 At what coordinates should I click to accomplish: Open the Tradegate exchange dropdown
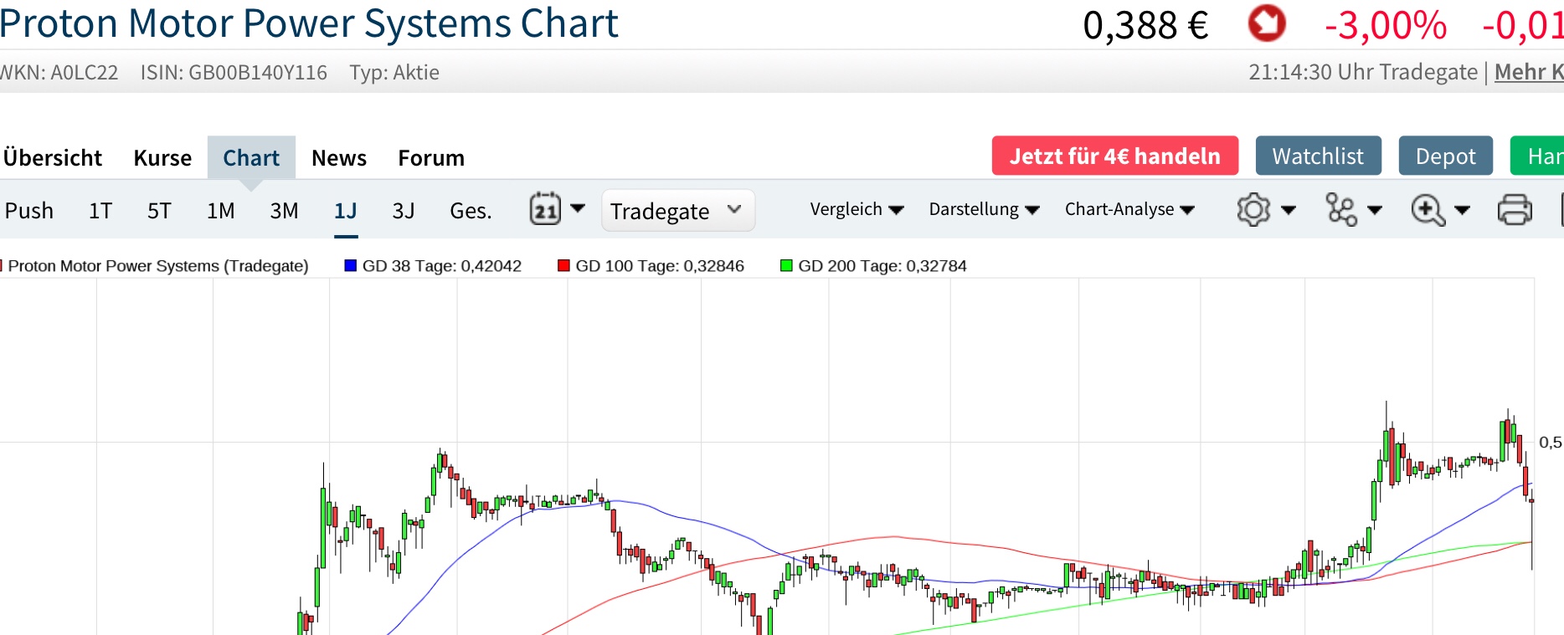pos(677,211)
